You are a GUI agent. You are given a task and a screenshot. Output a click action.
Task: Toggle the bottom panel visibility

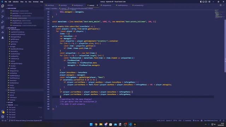click(203, 1)
